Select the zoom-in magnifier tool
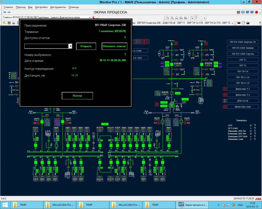 tap(181, 17)
